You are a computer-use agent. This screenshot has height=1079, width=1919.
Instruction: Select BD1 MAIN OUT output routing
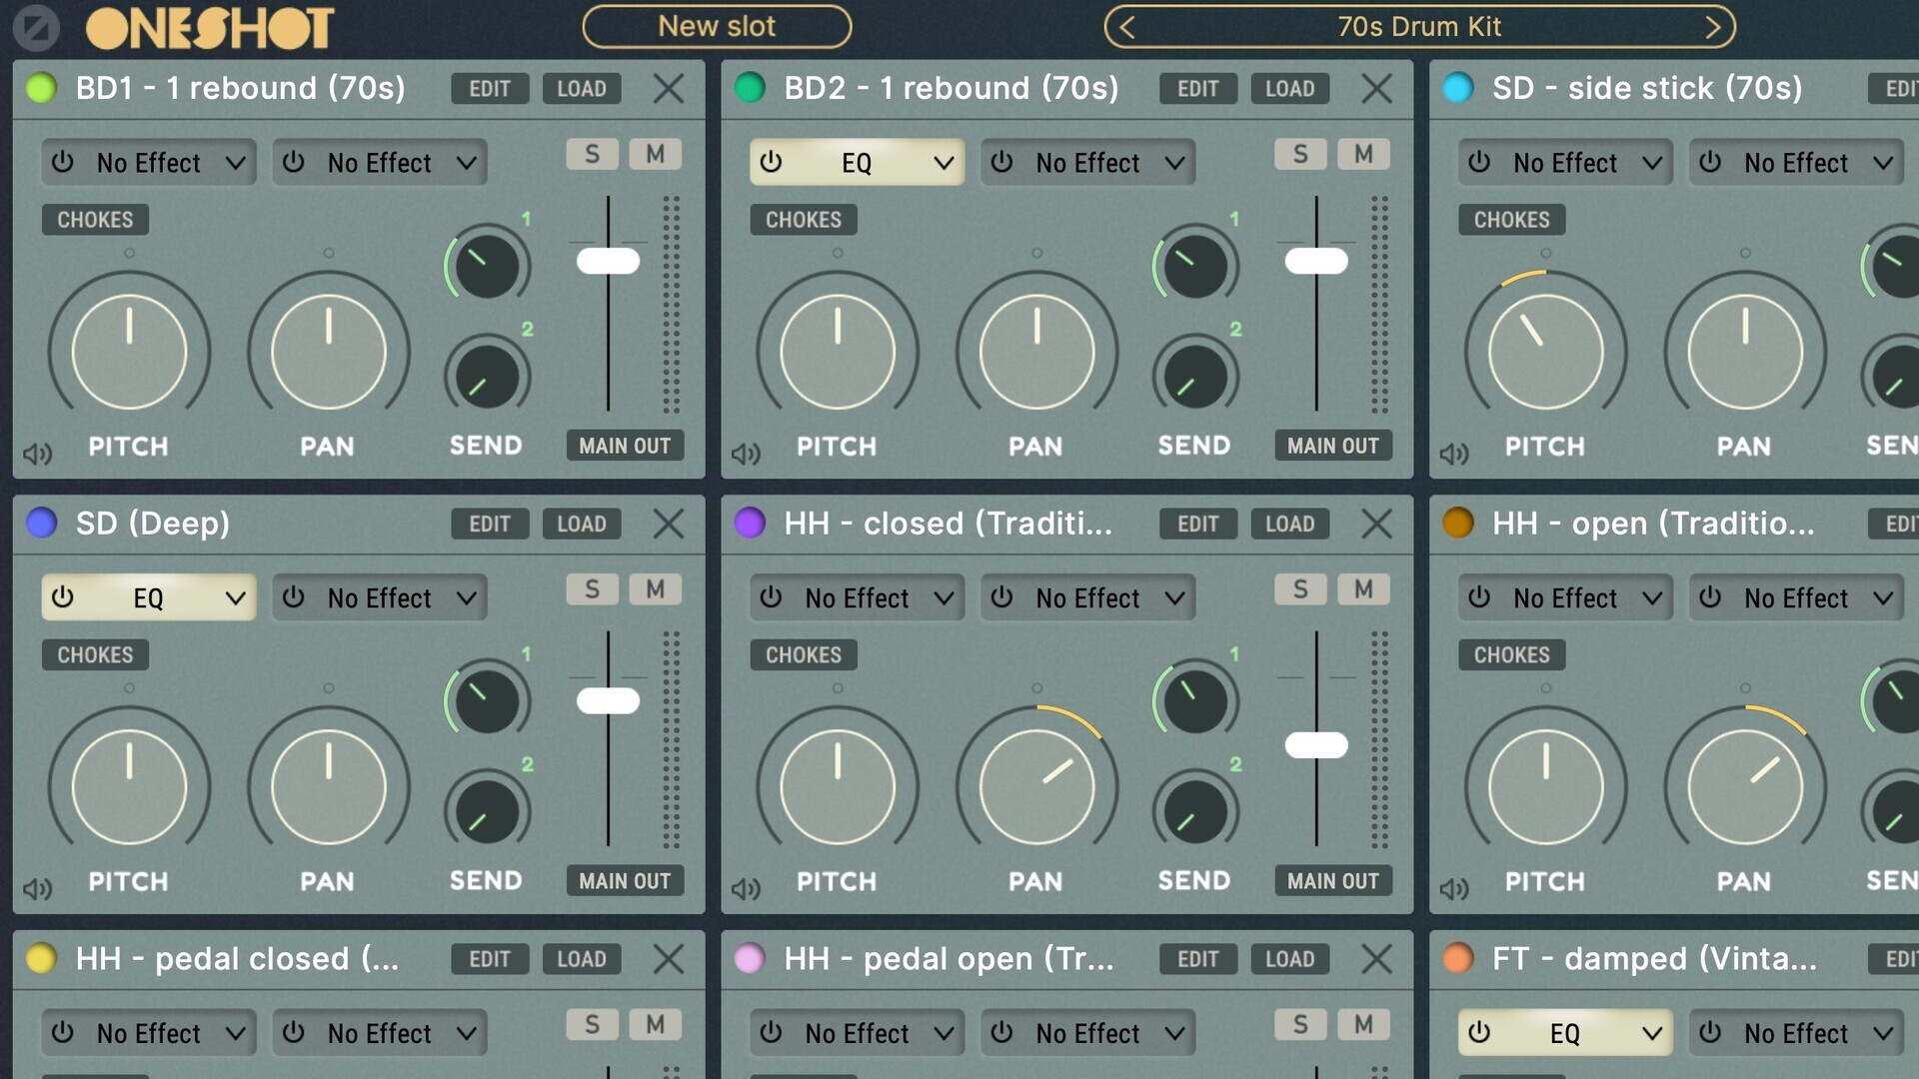tap(625, 446)
